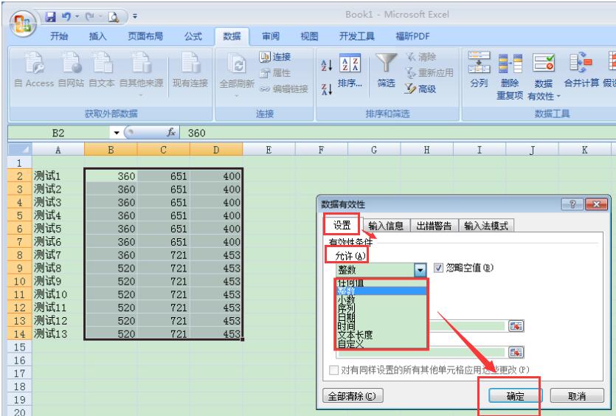Image resolution: width=616 pixels, height=416 pixels.
Task: Select 文本长度 from the allow list
Action: [357, 334]
